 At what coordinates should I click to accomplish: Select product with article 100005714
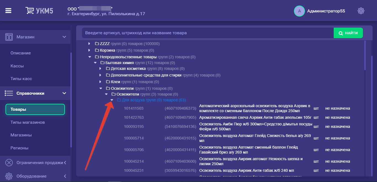pos(134,138)
